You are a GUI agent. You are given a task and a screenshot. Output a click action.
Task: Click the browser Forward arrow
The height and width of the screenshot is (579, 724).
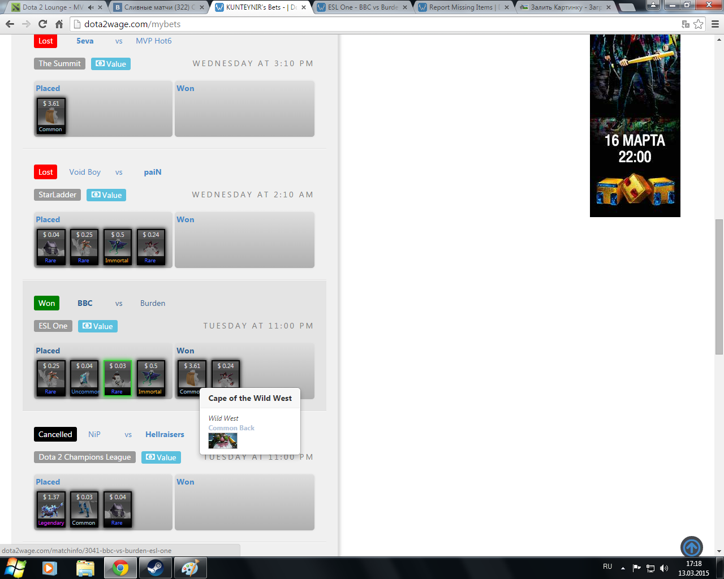coord(26,24)
